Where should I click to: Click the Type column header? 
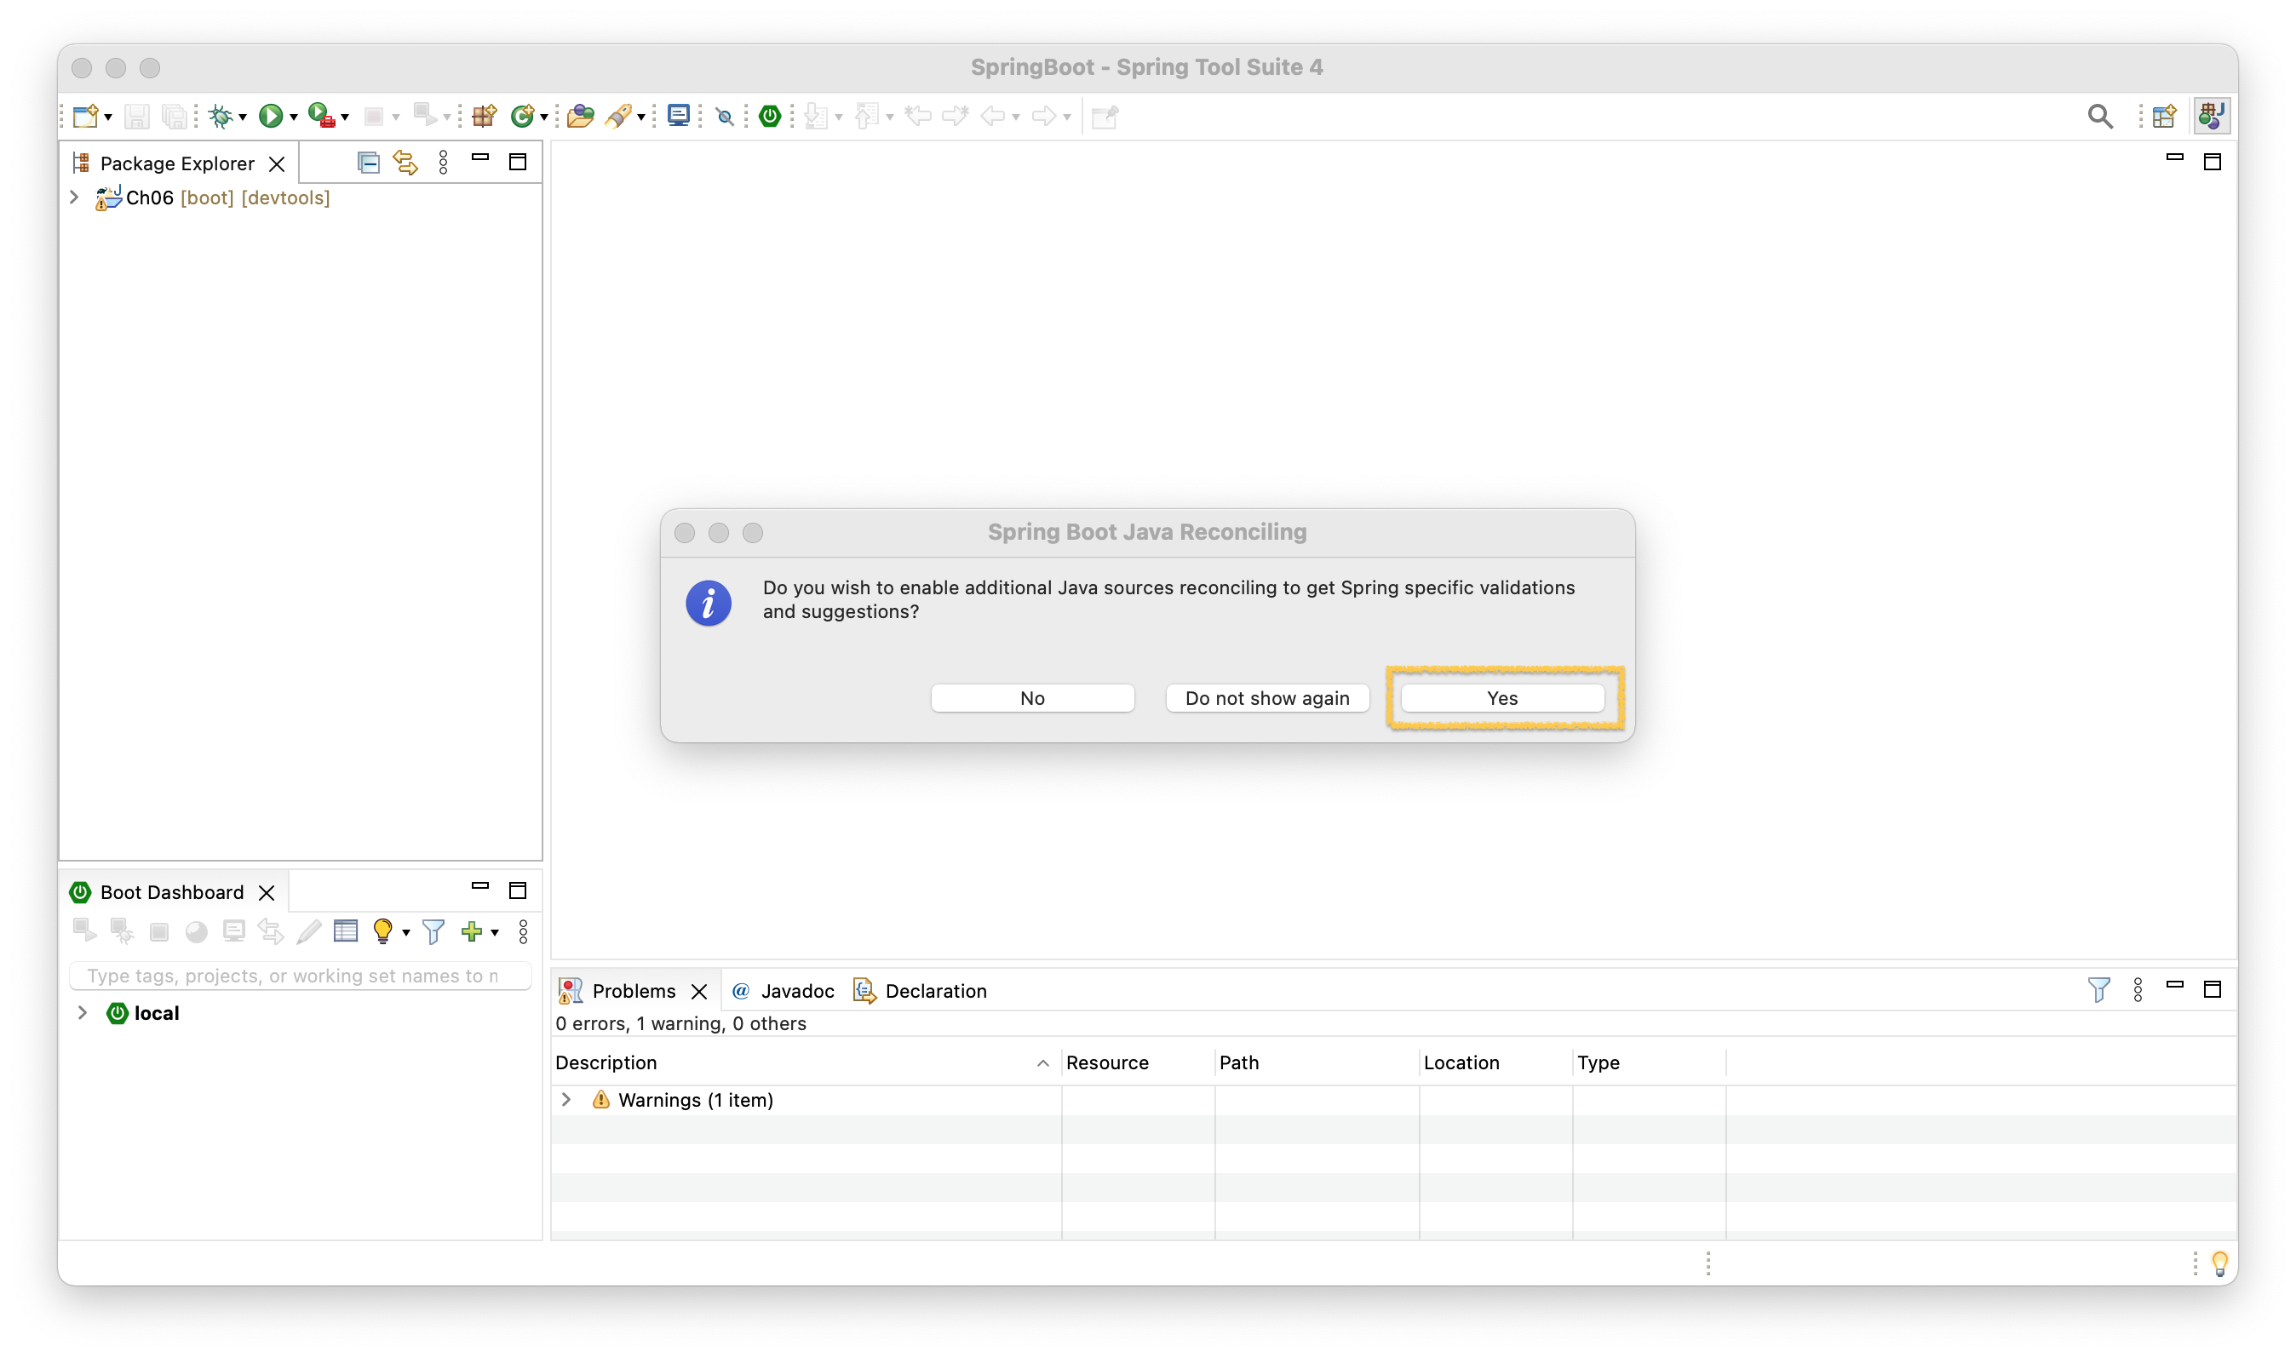[x=1650, y=1062]
